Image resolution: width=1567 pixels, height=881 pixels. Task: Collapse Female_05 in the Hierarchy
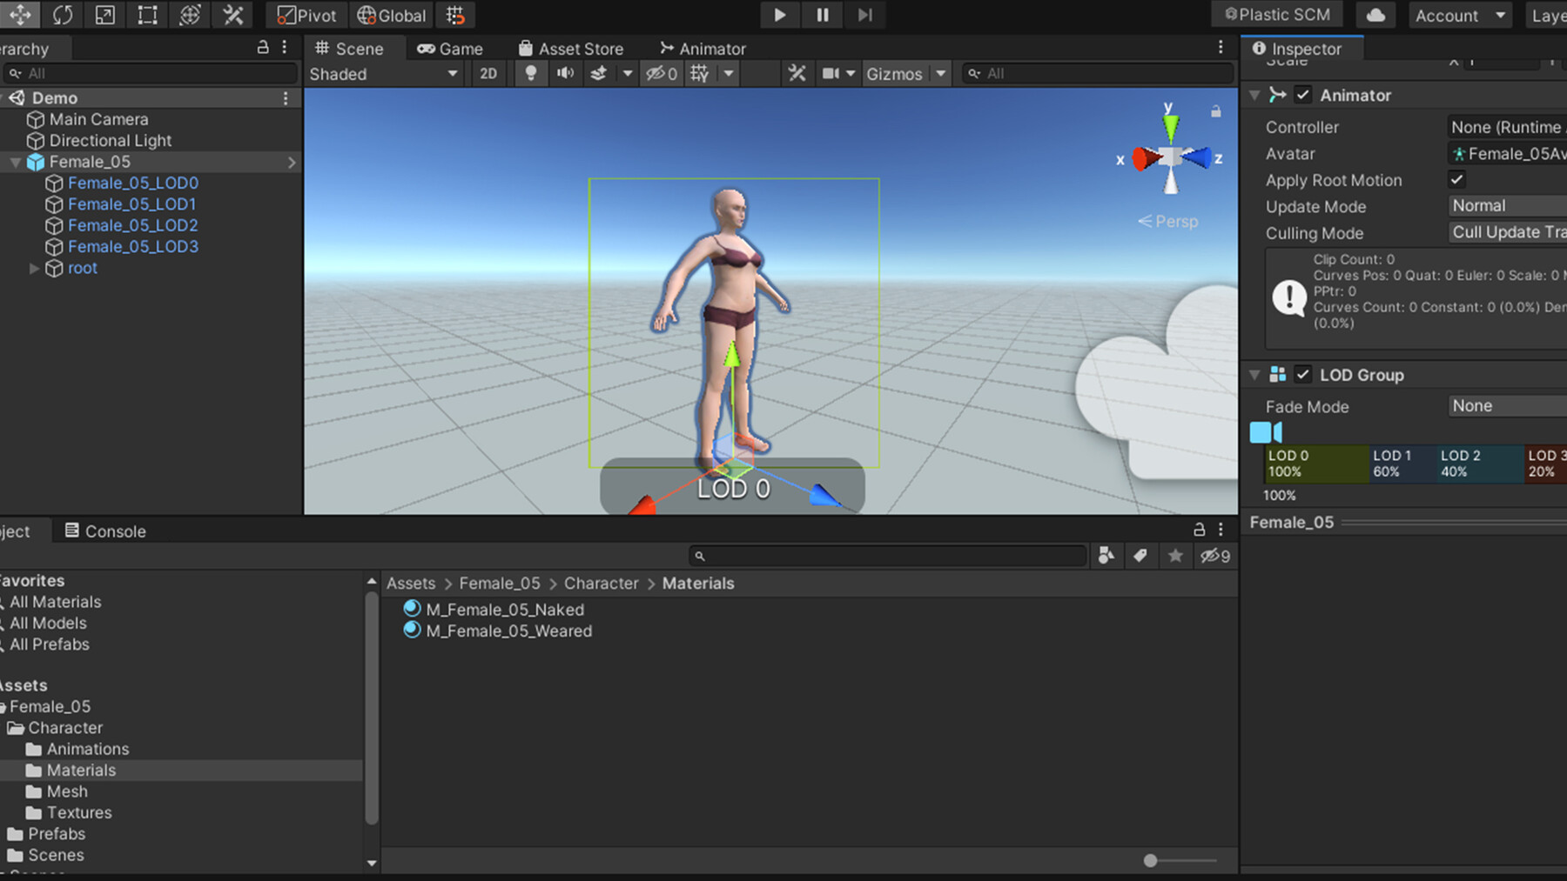(x=15, y=162)
